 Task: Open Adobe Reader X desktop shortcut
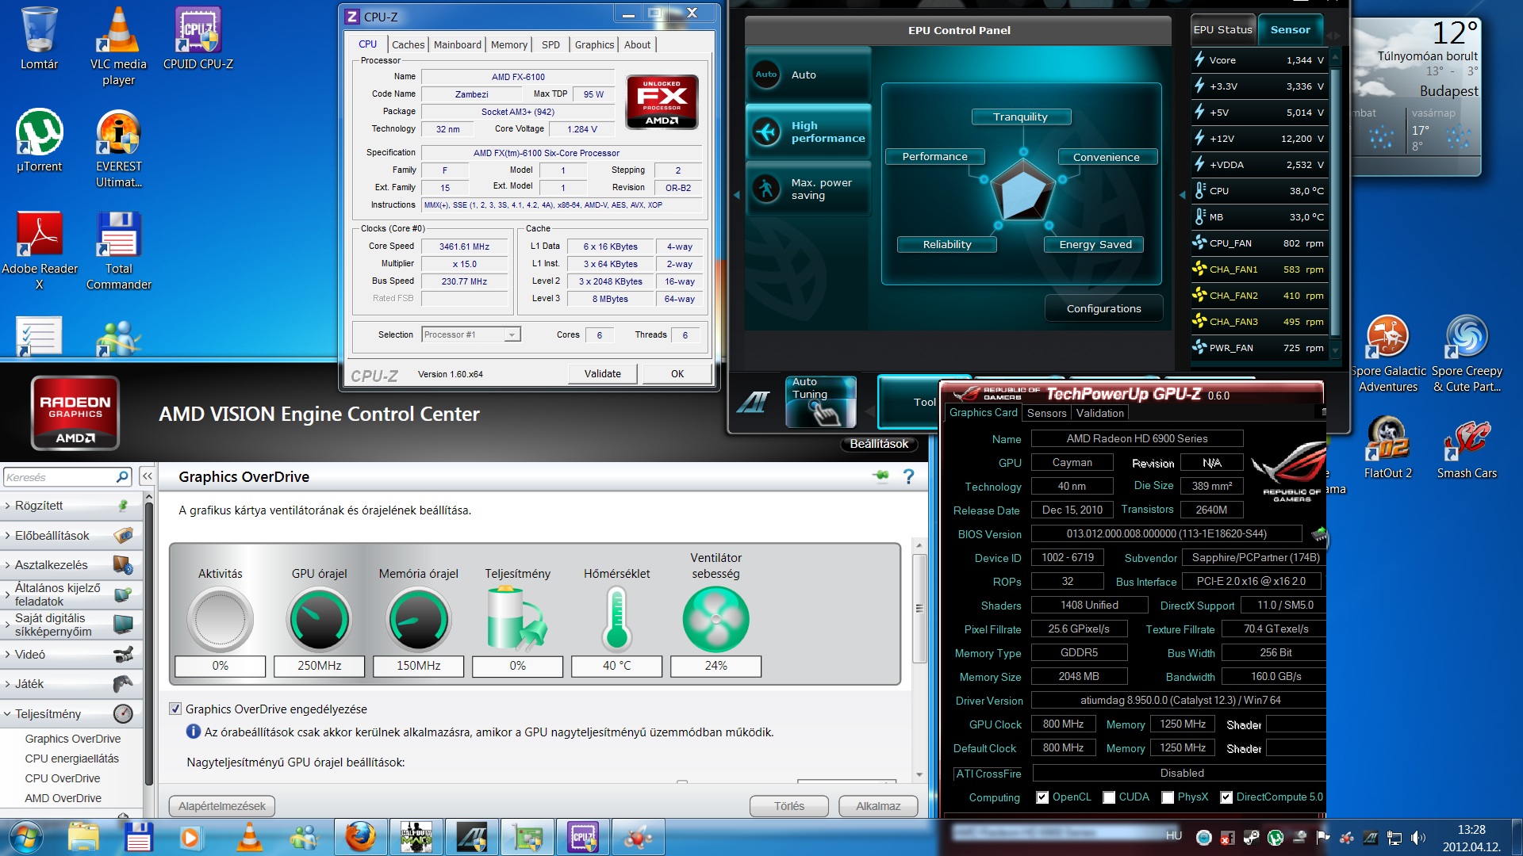coord(39,250)
